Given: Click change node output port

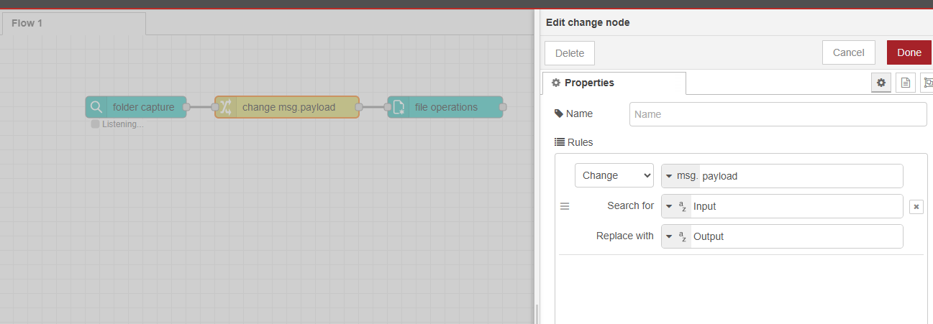Looking at the screenshot, I should click(x=359, y=107).
